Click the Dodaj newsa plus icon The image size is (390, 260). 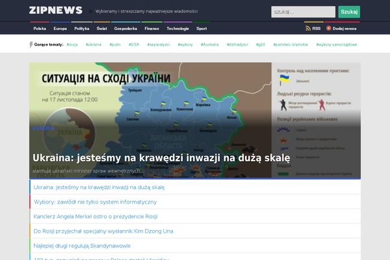click(328, 29)
